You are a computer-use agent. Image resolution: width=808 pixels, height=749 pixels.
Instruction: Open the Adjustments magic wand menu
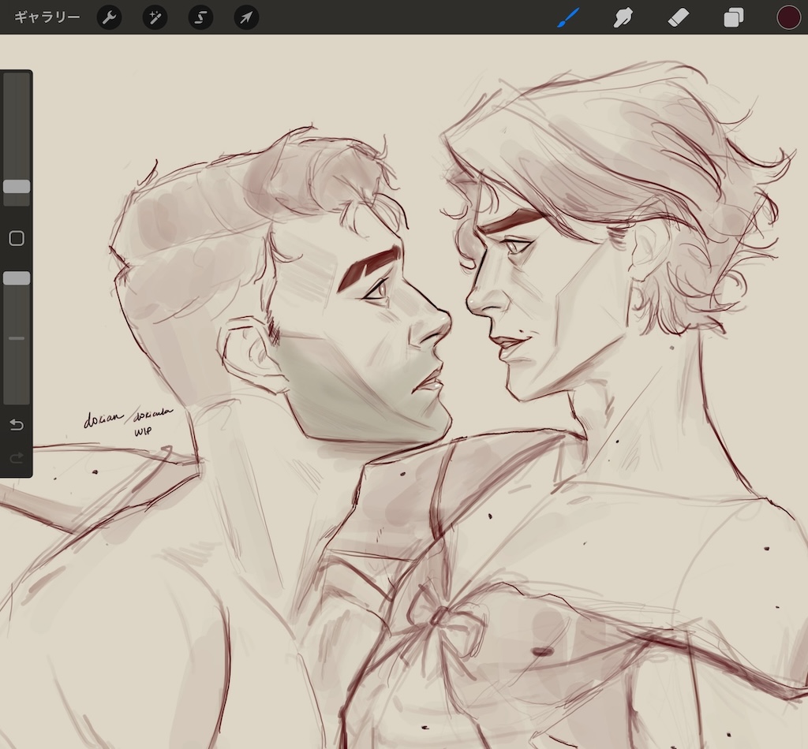(x=155, y=17)
